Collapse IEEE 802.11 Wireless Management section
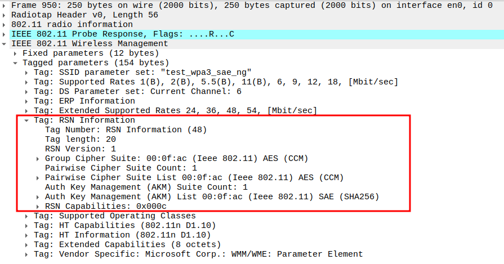Viewport: 504px width, 264px height. (5, 44)
